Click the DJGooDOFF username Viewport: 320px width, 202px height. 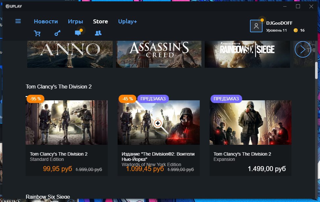(x=279, y=23)
